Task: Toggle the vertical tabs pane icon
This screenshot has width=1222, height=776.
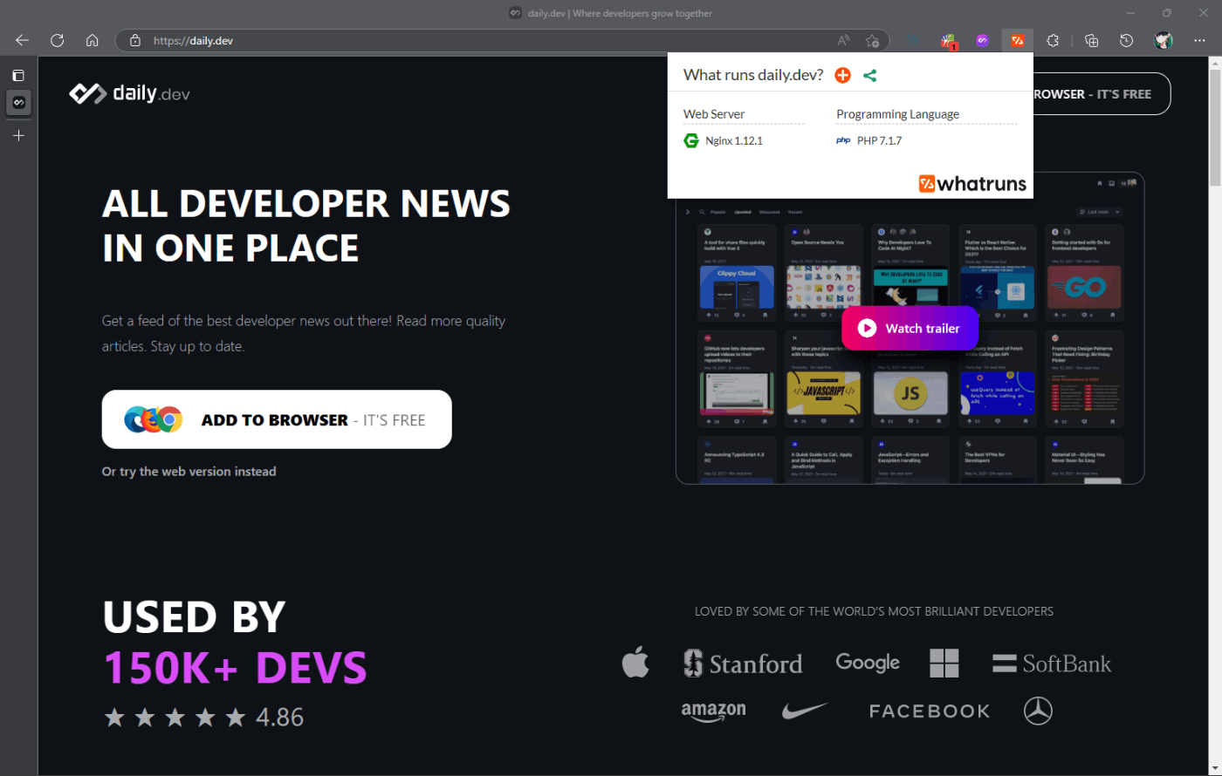Action: pos(18,76)
